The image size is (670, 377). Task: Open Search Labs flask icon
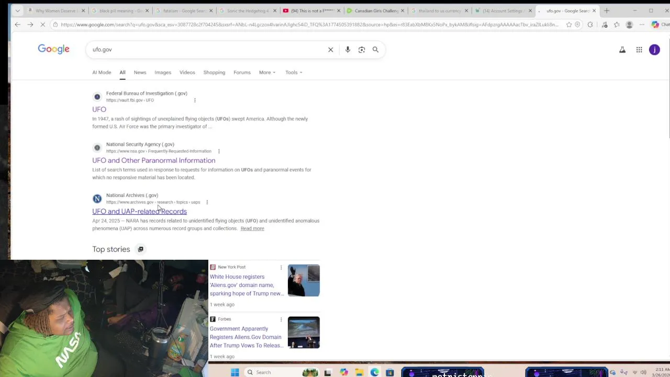pos(622,50)
